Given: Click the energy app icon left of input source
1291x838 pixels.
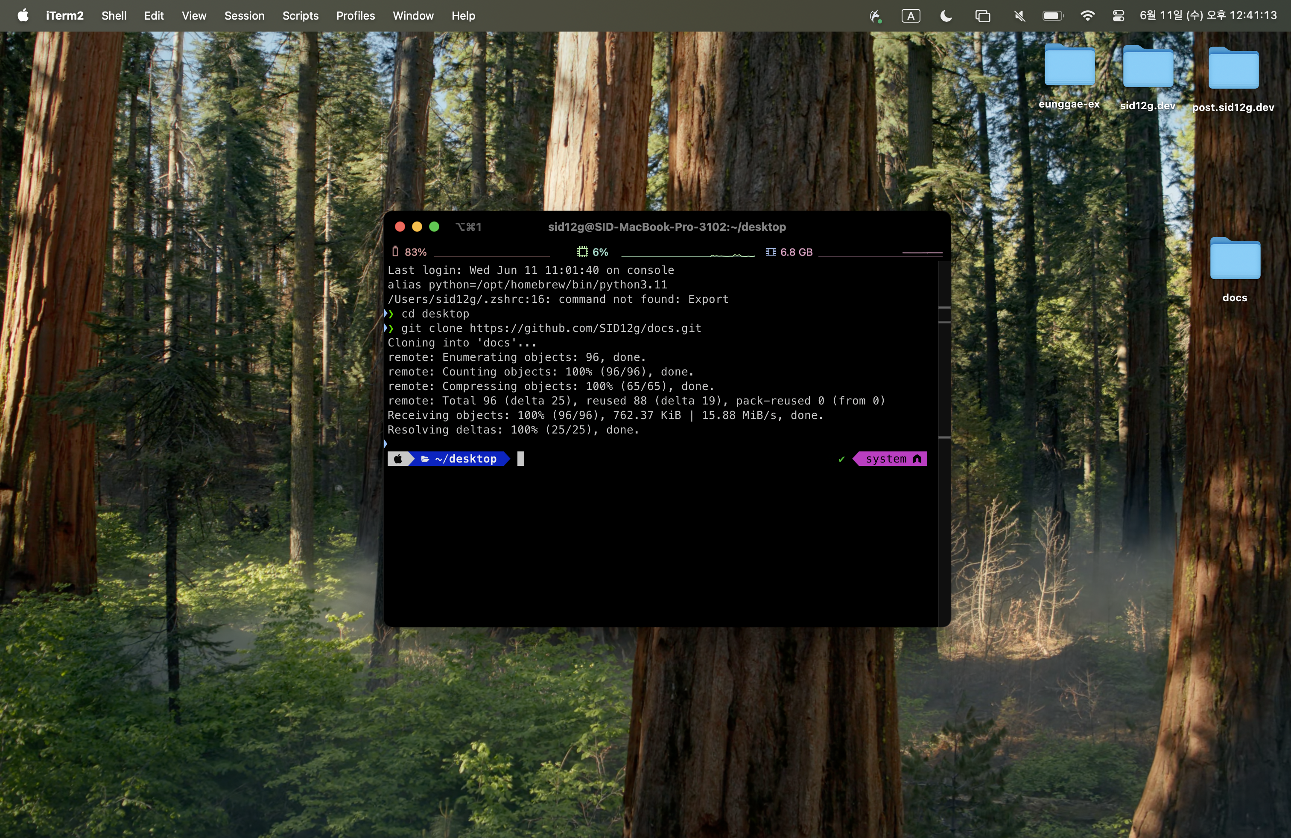Looking at the screenshot, I should click(x=875, y=16).
